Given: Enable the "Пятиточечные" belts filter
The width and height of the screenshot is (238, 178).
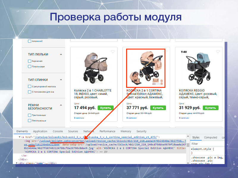Looking at the screenshot, I should [x=29, y=120].
